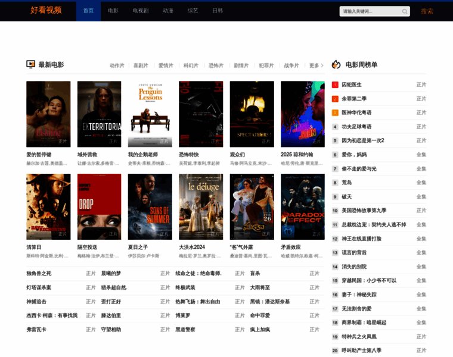Expand the 更多 category chevron

(322, 65)
